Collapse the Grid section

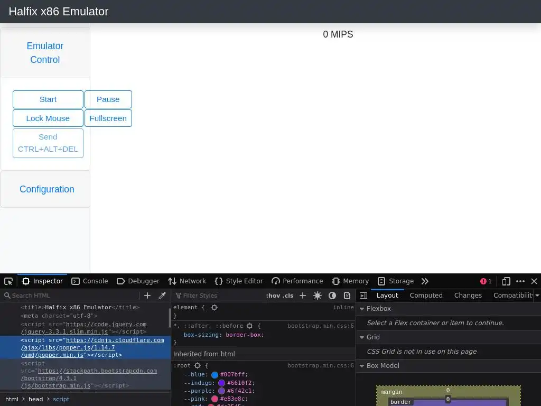coord(362,337)
